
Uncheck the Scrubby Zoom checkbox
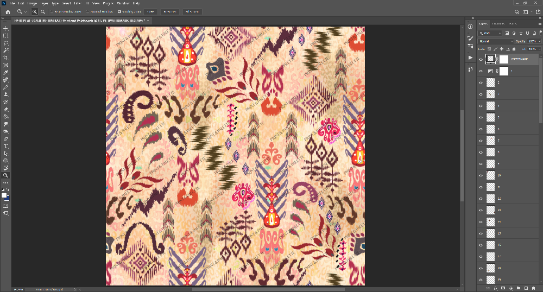[119, 12]
